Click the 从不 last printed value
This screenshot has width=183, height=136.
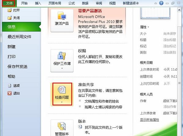(x=167, y=83)
